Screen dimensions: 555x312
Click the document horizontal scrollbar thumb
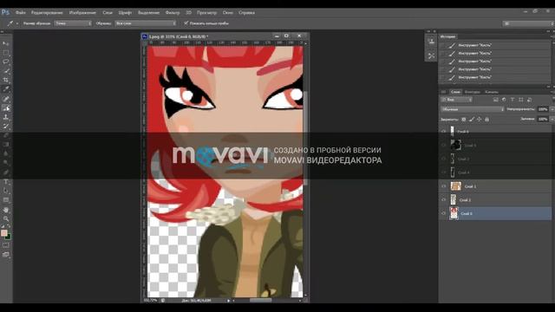tap(260, 301)
